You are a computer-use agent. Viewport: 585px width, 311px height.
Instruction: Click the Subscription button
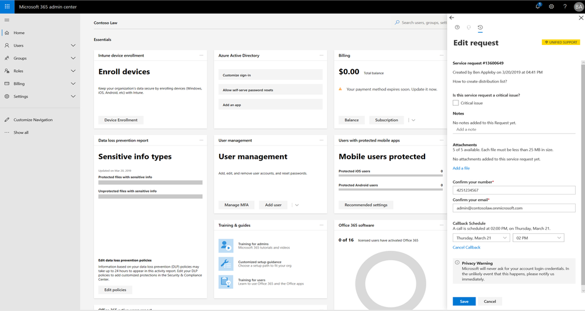pyautogui.click(x=386, y=120)
